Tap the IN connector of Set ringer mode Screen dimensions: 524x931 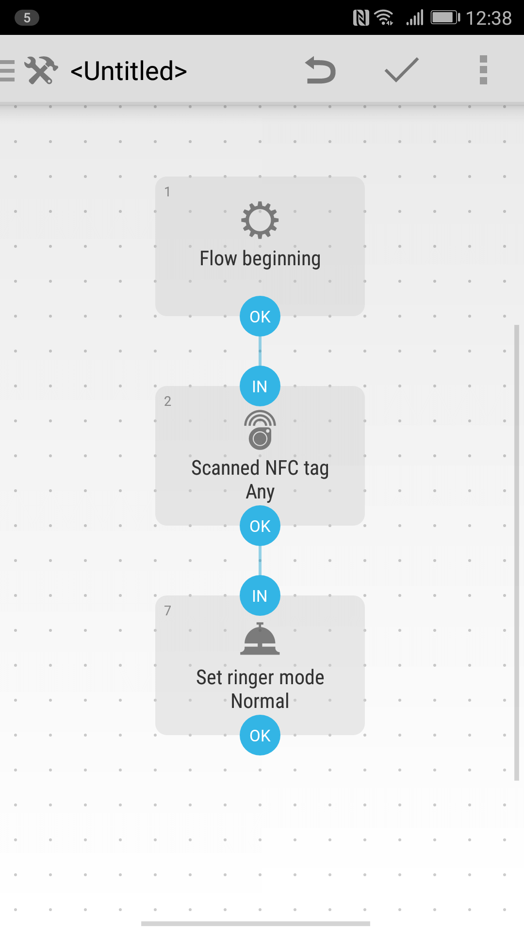(x=260, y=595)
